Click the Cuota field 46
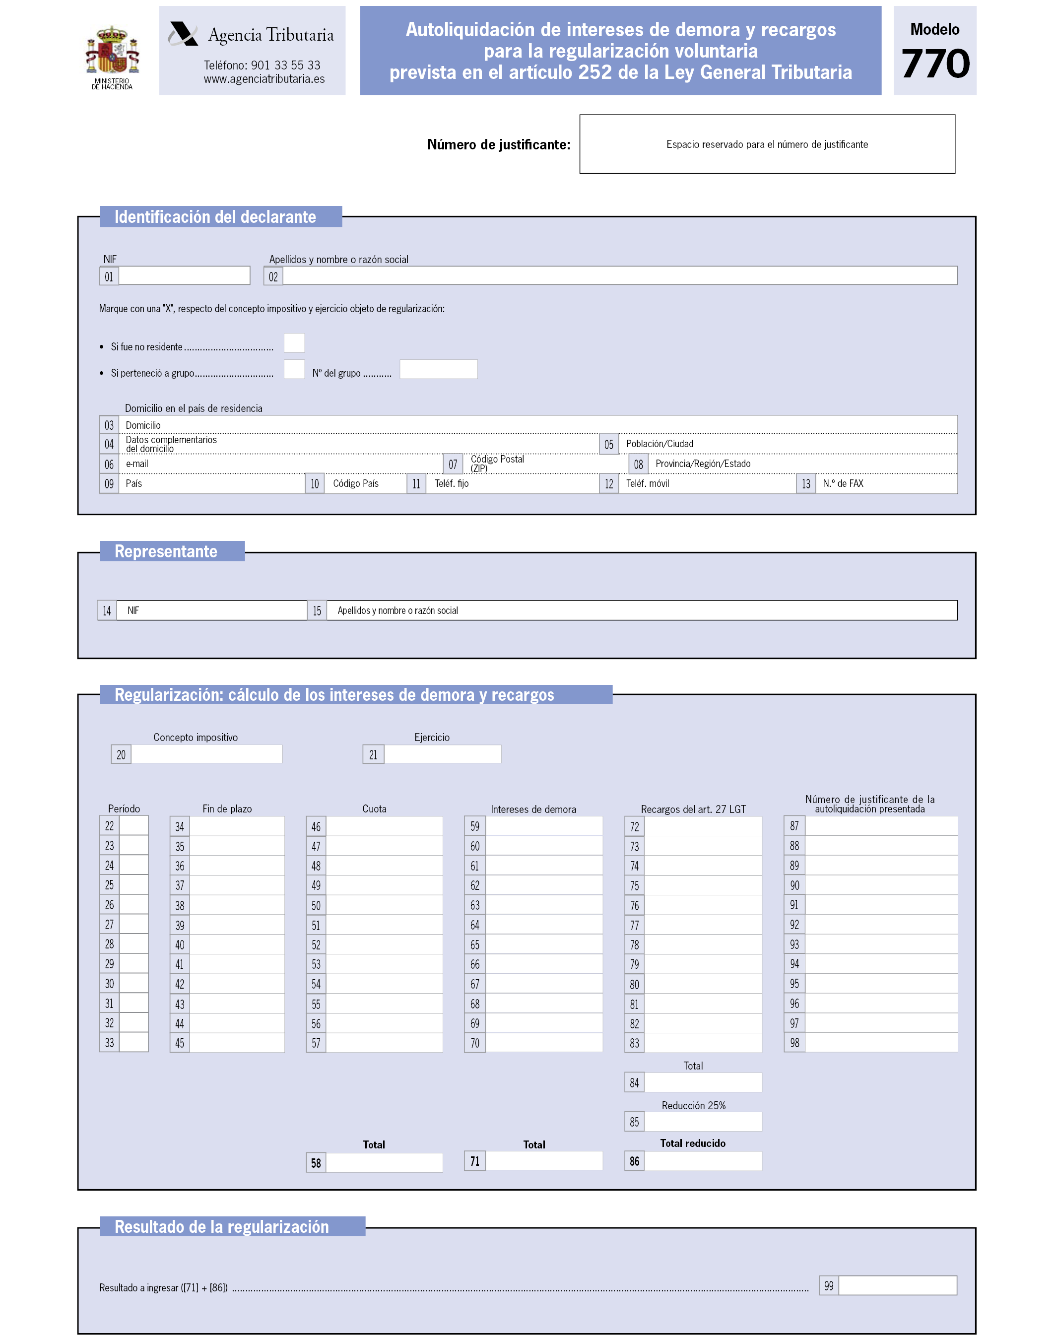This screenshot has width=1055, height=1341. tap(384, 826)
